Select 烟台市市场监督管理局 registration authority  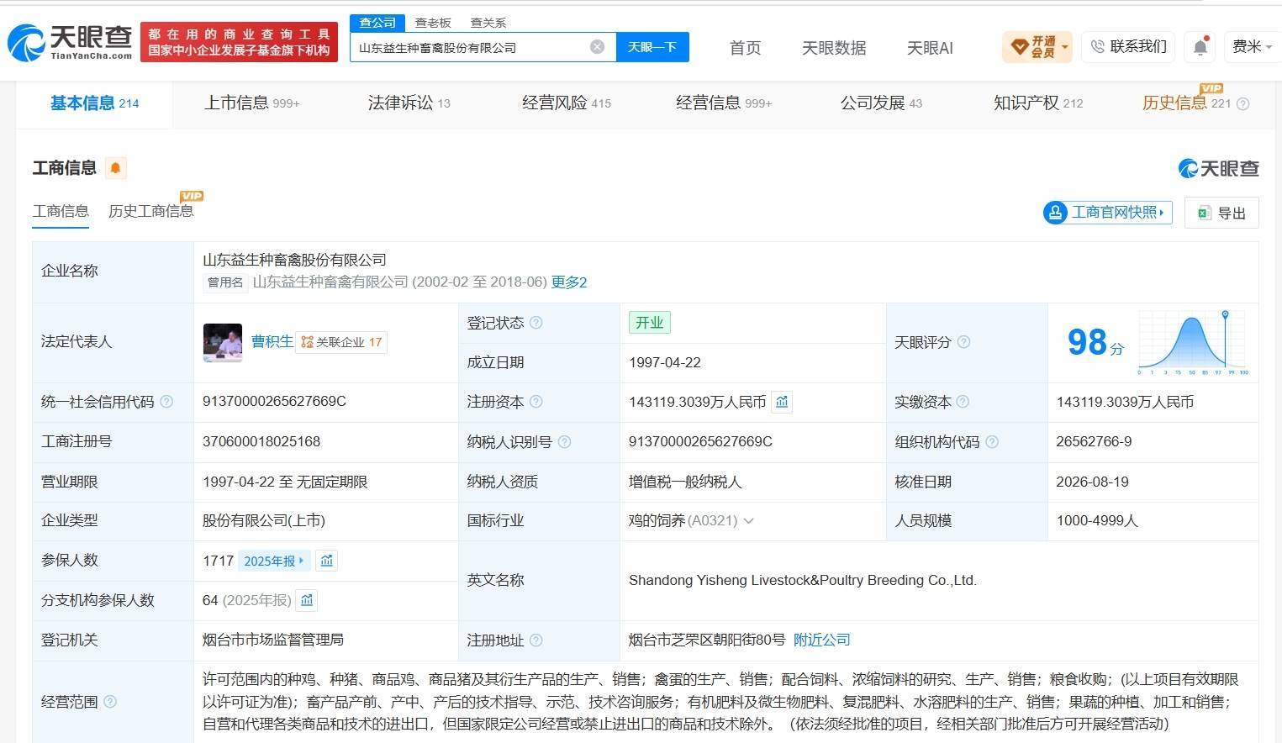(273, 640)
